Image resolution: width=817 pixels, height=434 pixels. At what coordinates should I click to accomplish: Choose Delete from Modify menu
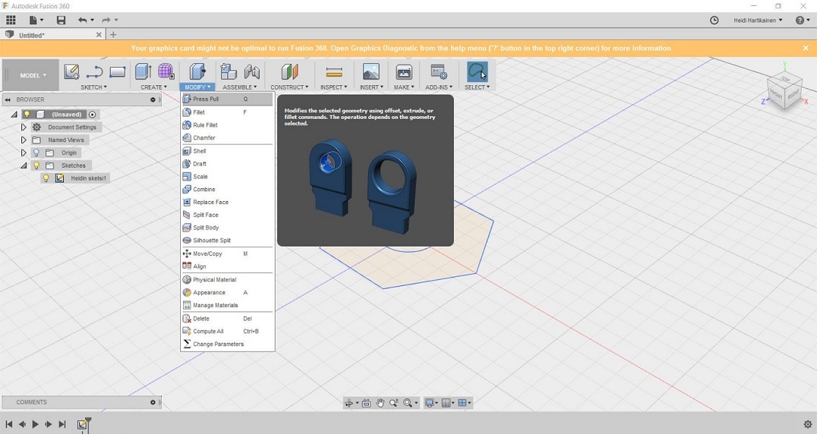pyautogui.click(x=227, y=319)
